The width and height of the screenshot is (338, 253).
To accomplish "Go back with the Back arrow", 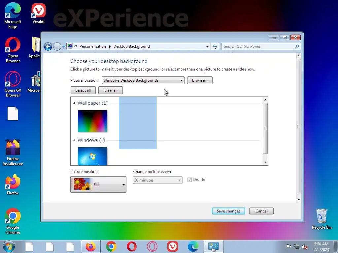I will coord(48,46).
